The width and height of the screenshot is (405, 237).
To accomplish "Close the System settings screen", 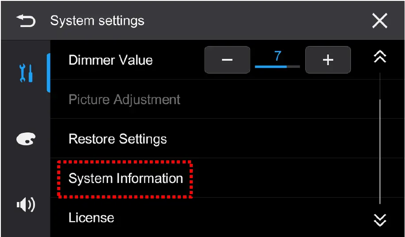I will (x=380, y=21).
